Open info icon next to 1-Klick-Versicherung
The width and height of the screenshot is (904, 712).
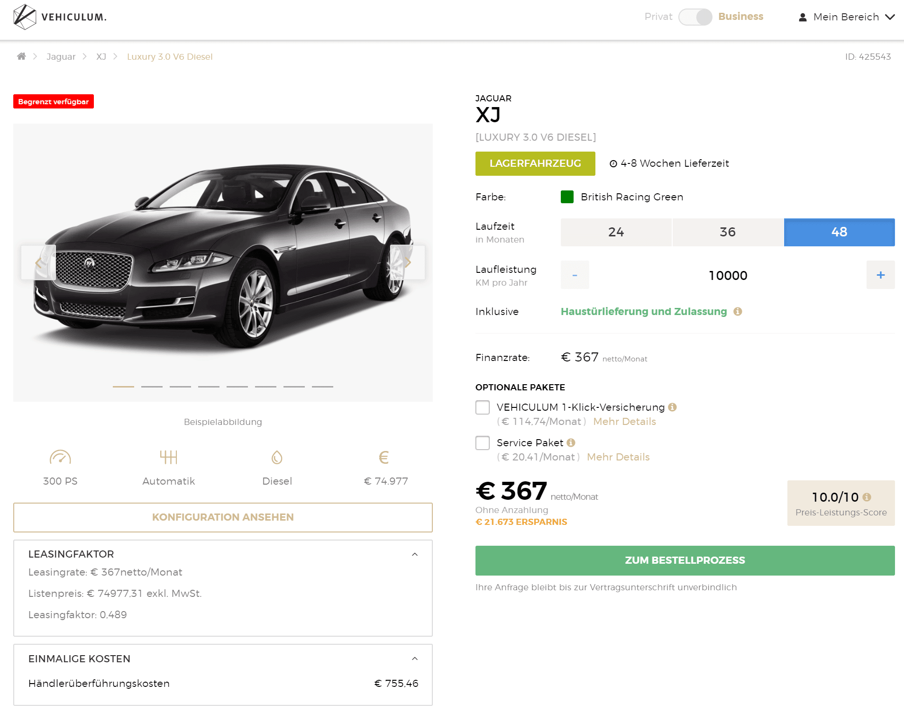672,407
